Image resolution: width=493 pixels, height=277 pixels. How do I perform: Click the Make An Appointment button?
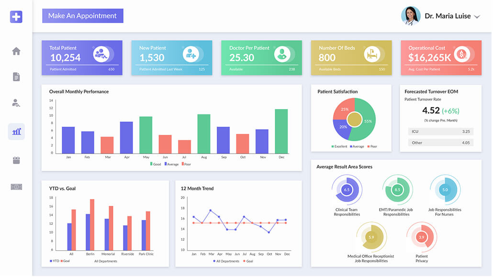[82, 15]
